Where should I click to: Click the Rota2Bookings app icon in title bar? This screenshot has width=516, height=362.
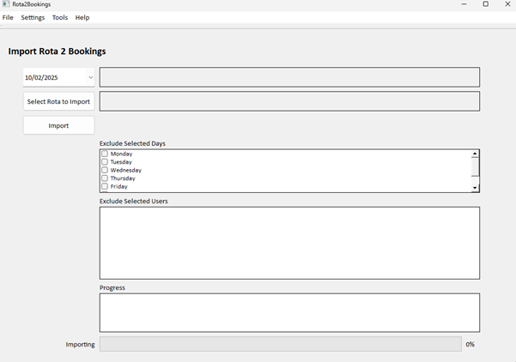click(6, 4)
